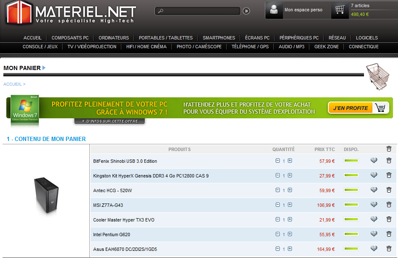Click heart icon for Intel Pentium G620
This screenshot has height=258, width=398.
click(374, 234)
